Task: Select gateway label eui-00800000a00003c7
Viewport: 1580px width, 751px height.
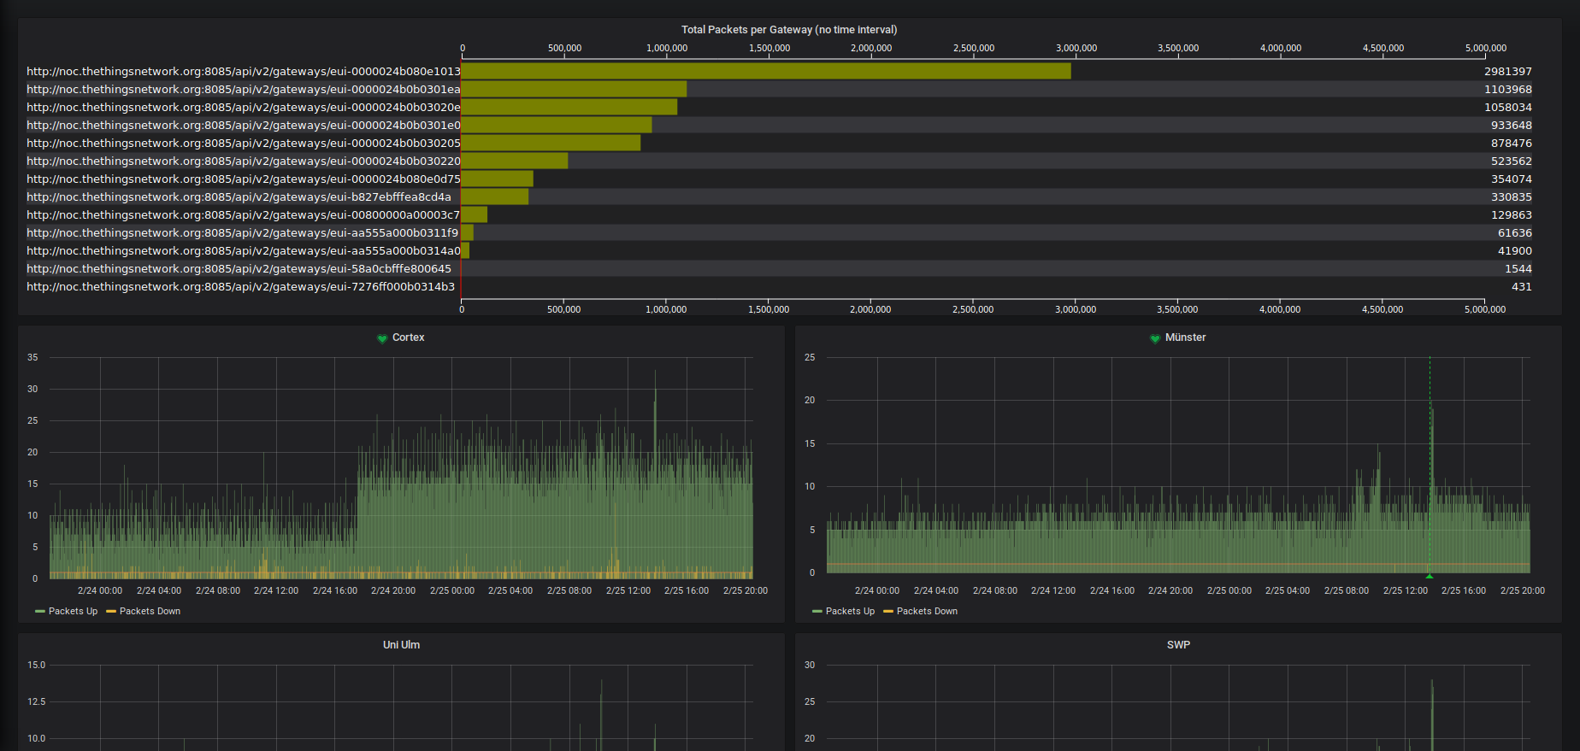Action: pyautogui.click(x=243, y=215)
